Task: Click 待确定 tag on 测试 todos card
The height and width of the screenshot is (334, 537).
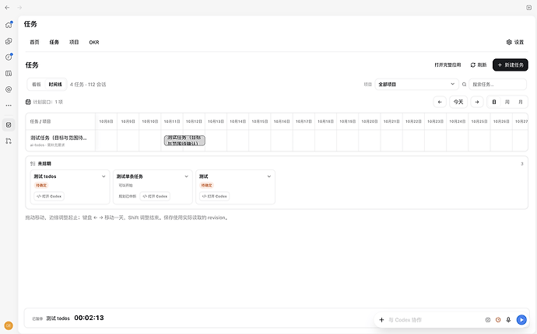Action: click(41, 186)
